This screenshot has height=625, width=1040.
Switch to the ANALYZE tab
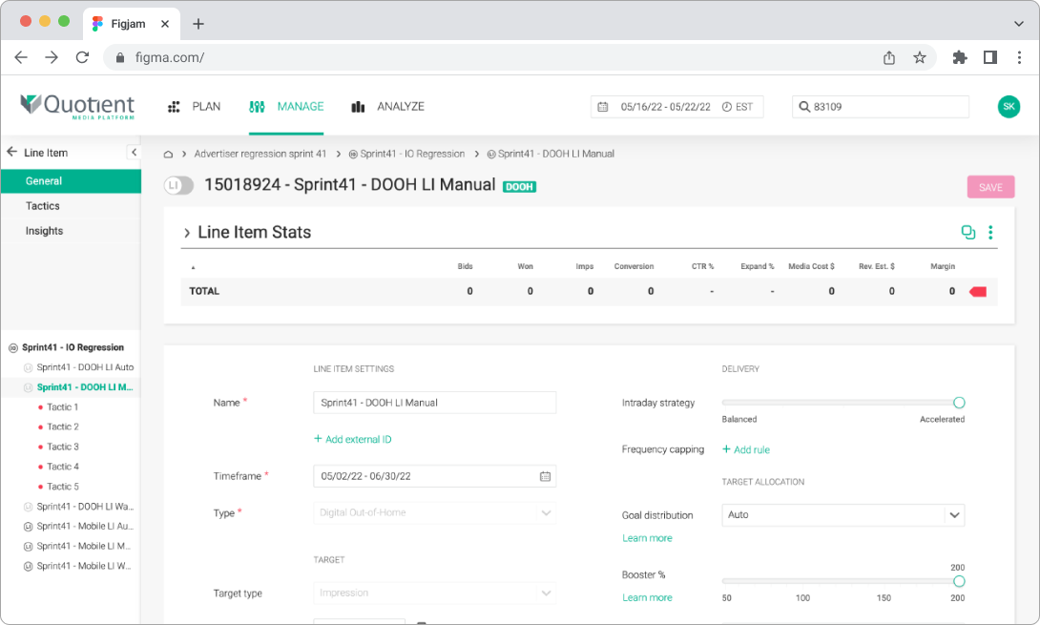(387, 107)
